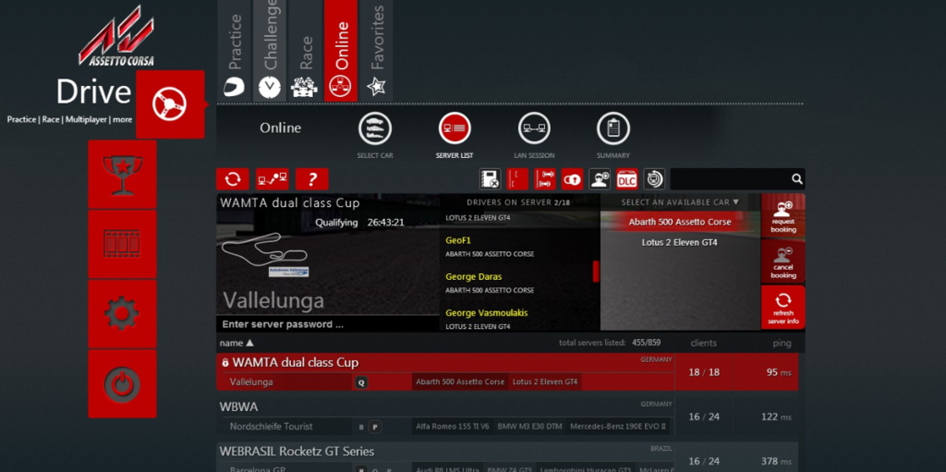Select Lotus 2 Eleven GT4 from car list

click(x=679, y=242)
